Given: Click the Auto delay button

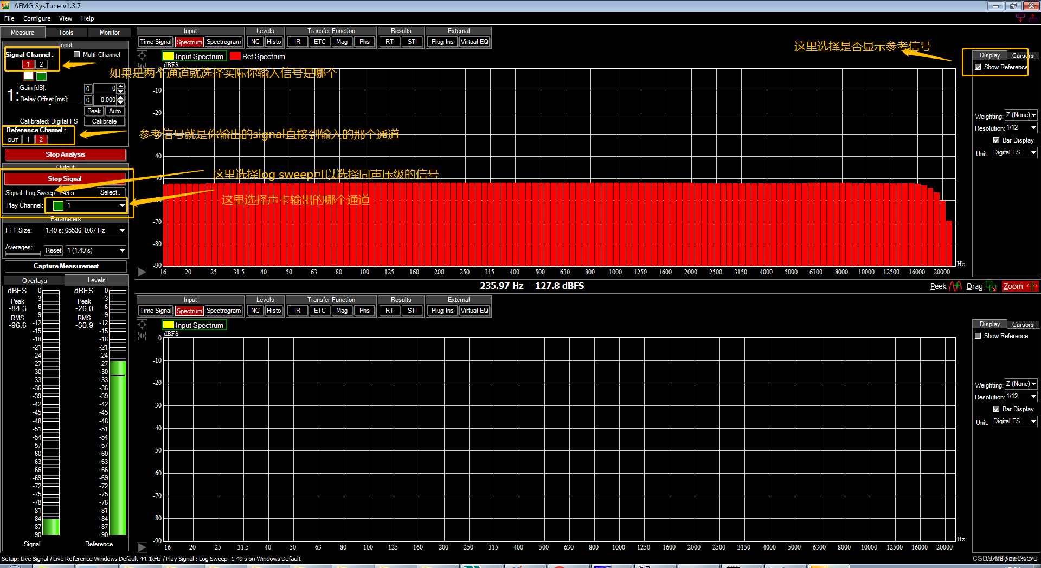Looking at the screenshot, I should (x=115, y=111).
